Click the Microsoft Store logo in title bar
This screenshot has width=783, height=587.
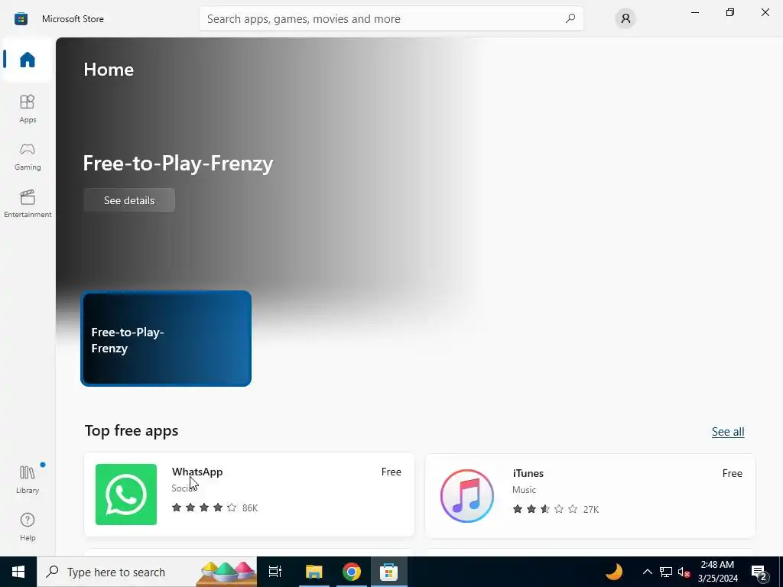[21, 19]
